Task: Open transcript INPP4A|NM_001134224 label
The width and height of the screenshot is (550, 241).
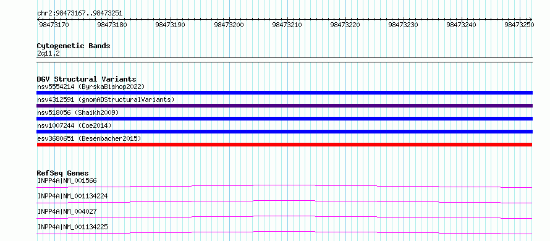Action: pos(72,196)
